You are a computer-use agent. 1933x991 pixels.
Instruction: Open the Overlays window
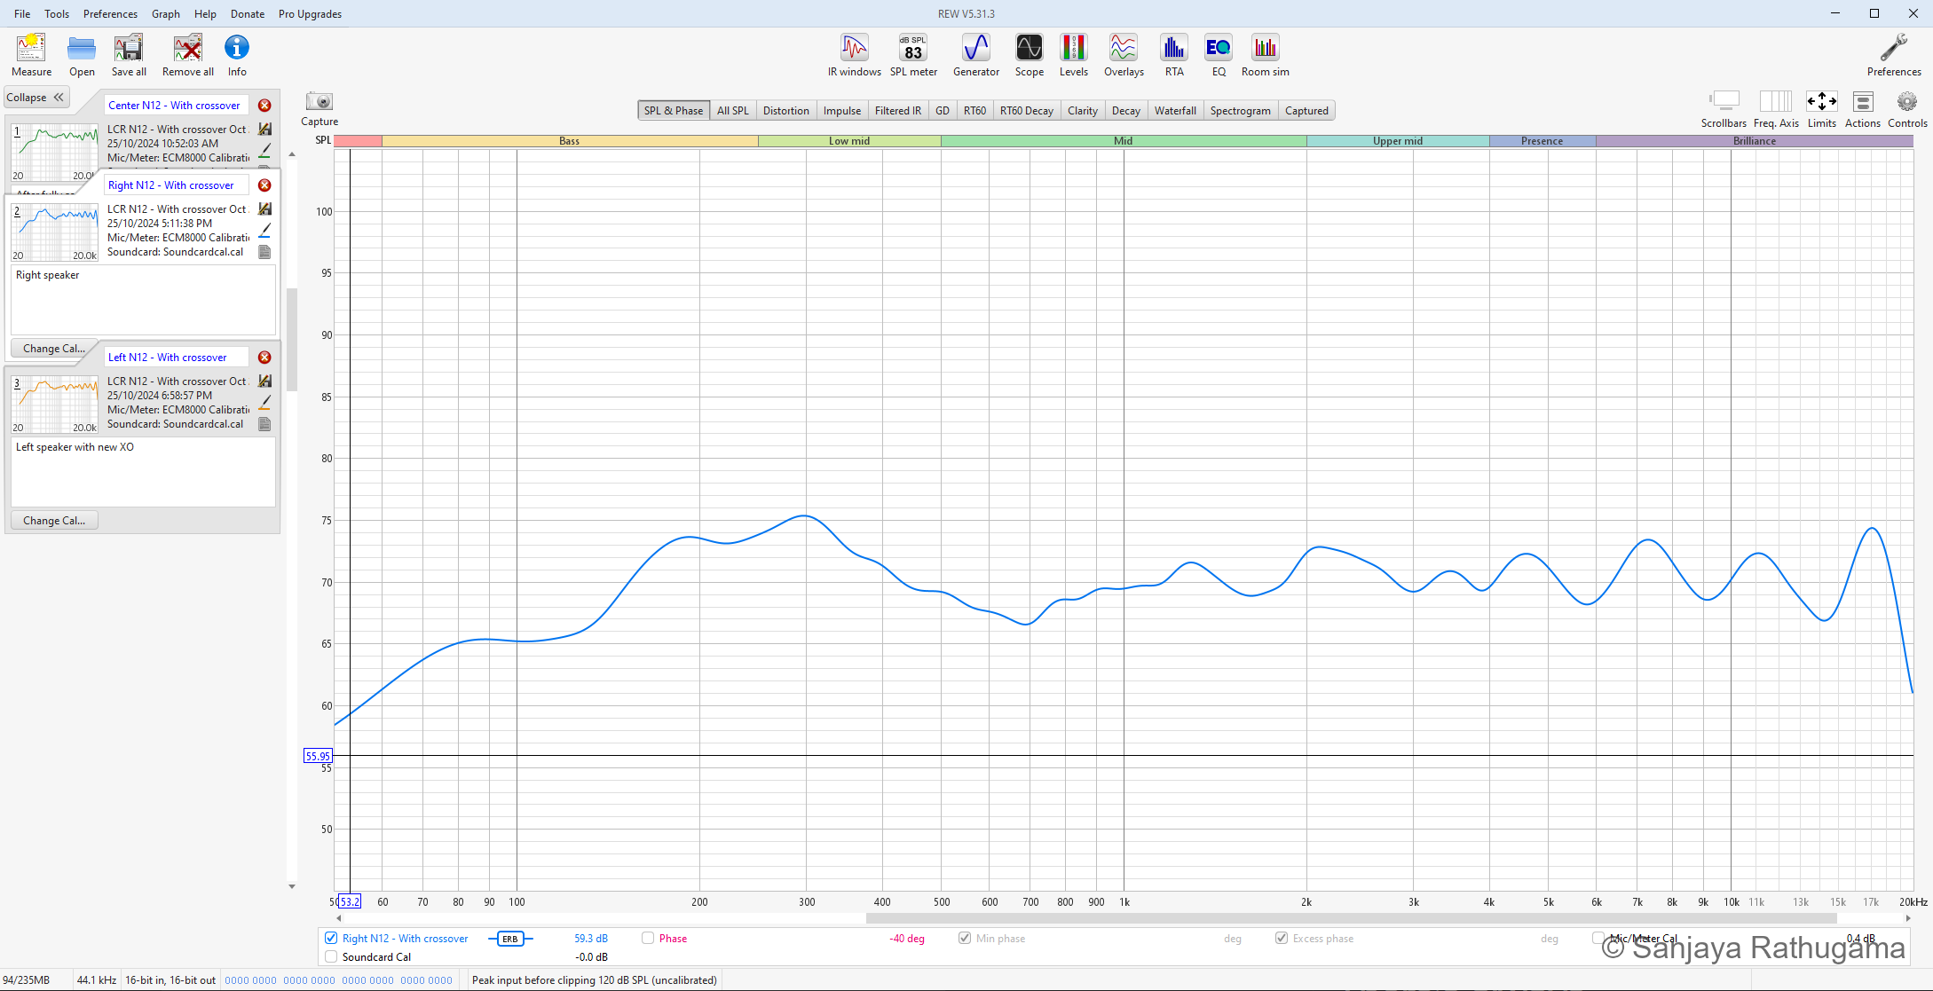pyautogui.click(x=1124, y=55)
